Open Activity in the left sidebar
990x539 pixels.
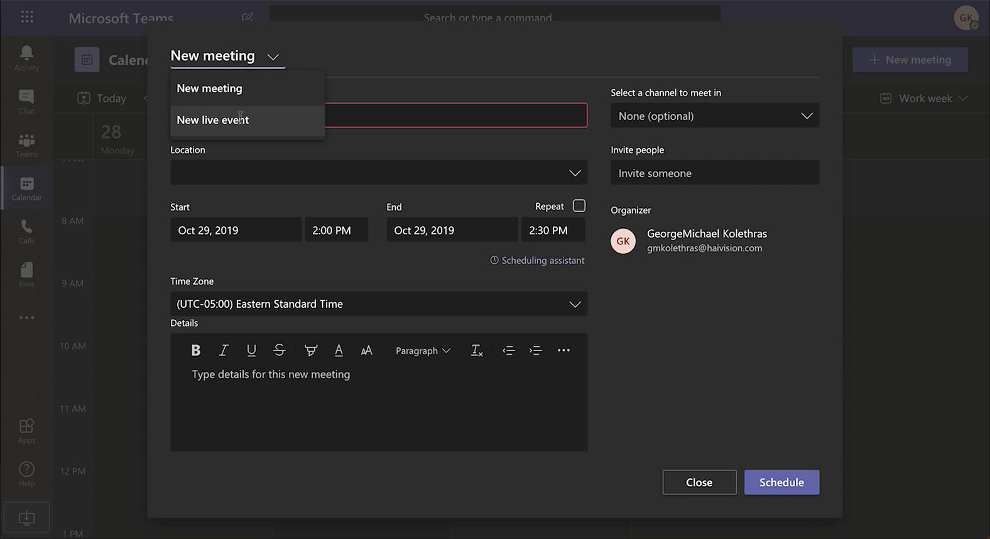point(26,58)
